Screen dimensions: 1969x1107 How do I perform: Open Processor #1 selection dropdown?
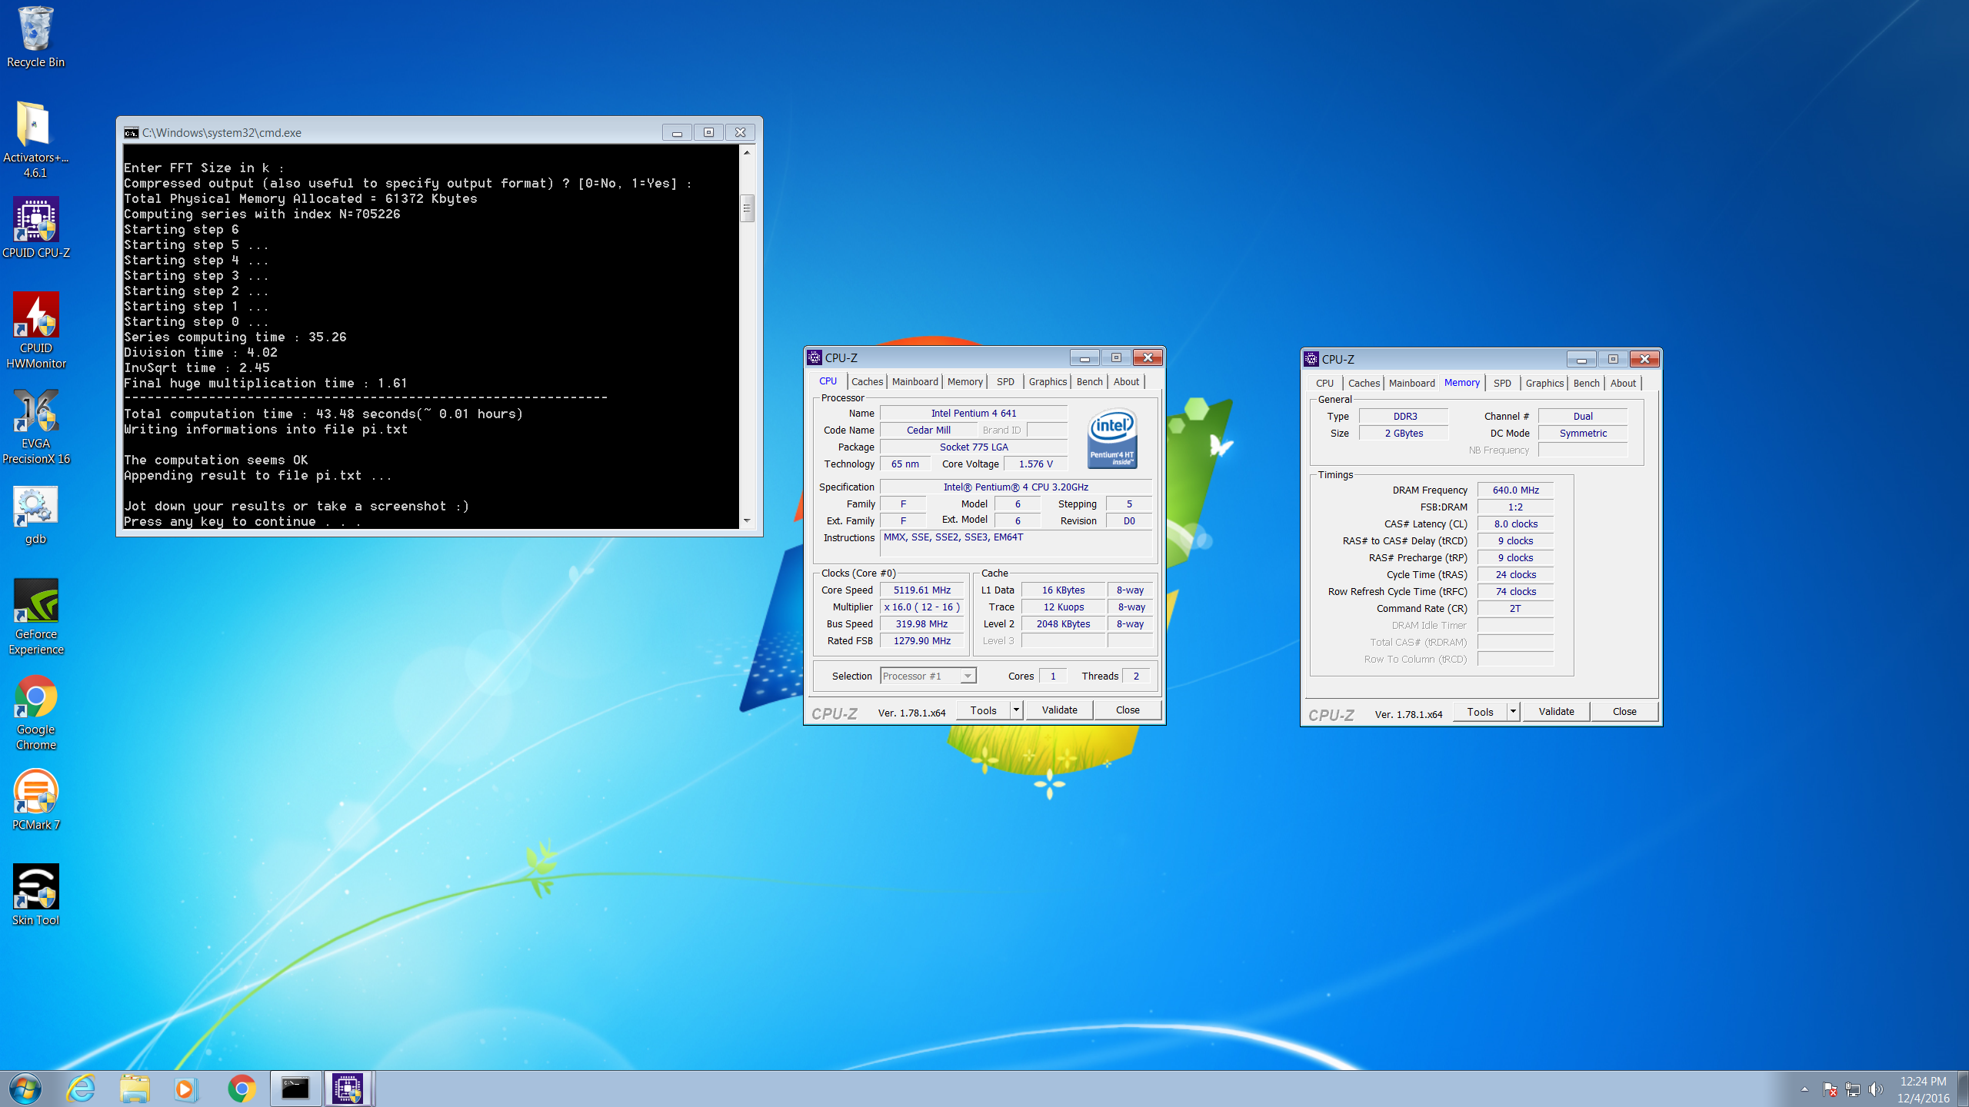[928, 676]
